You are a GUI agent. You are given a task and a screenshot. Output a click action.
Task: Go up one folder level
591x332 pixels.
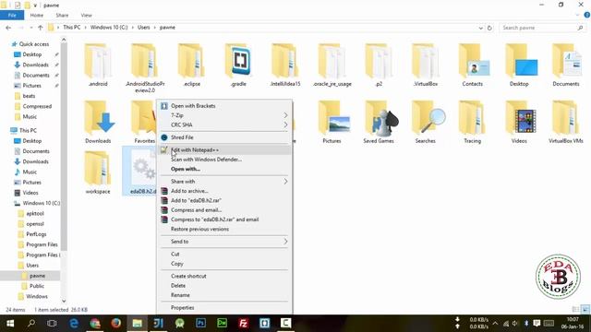[x=41, y=28]
